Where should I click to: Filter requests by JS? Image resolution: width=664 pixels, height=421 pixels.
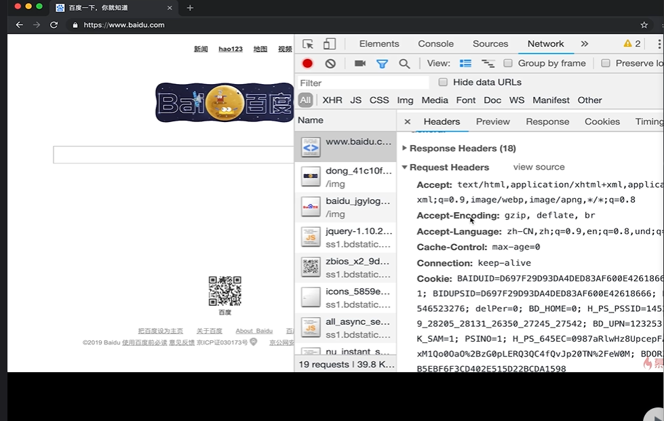click(355, 100)
